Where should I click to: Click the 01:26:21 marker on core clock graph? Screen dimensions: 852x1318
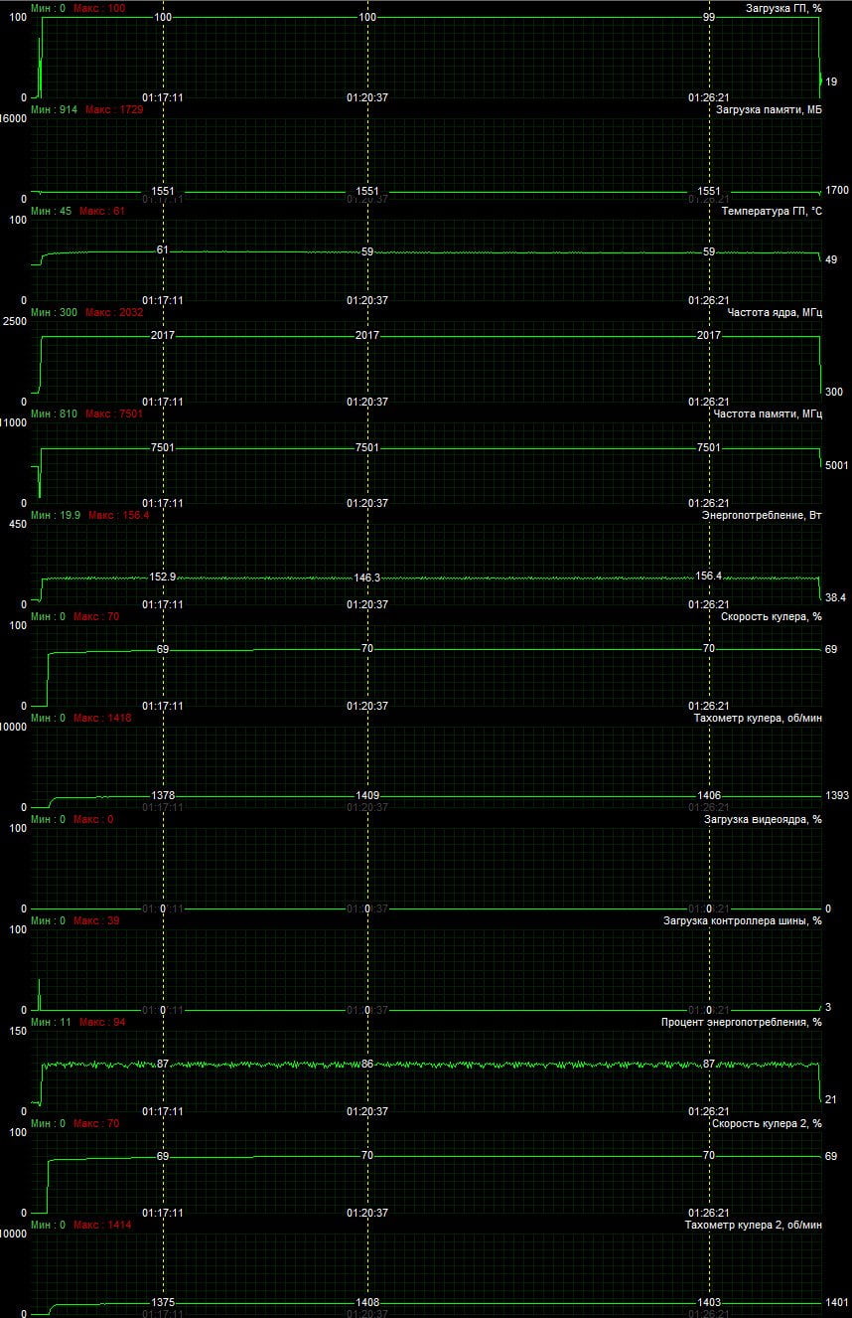[709, 402]
